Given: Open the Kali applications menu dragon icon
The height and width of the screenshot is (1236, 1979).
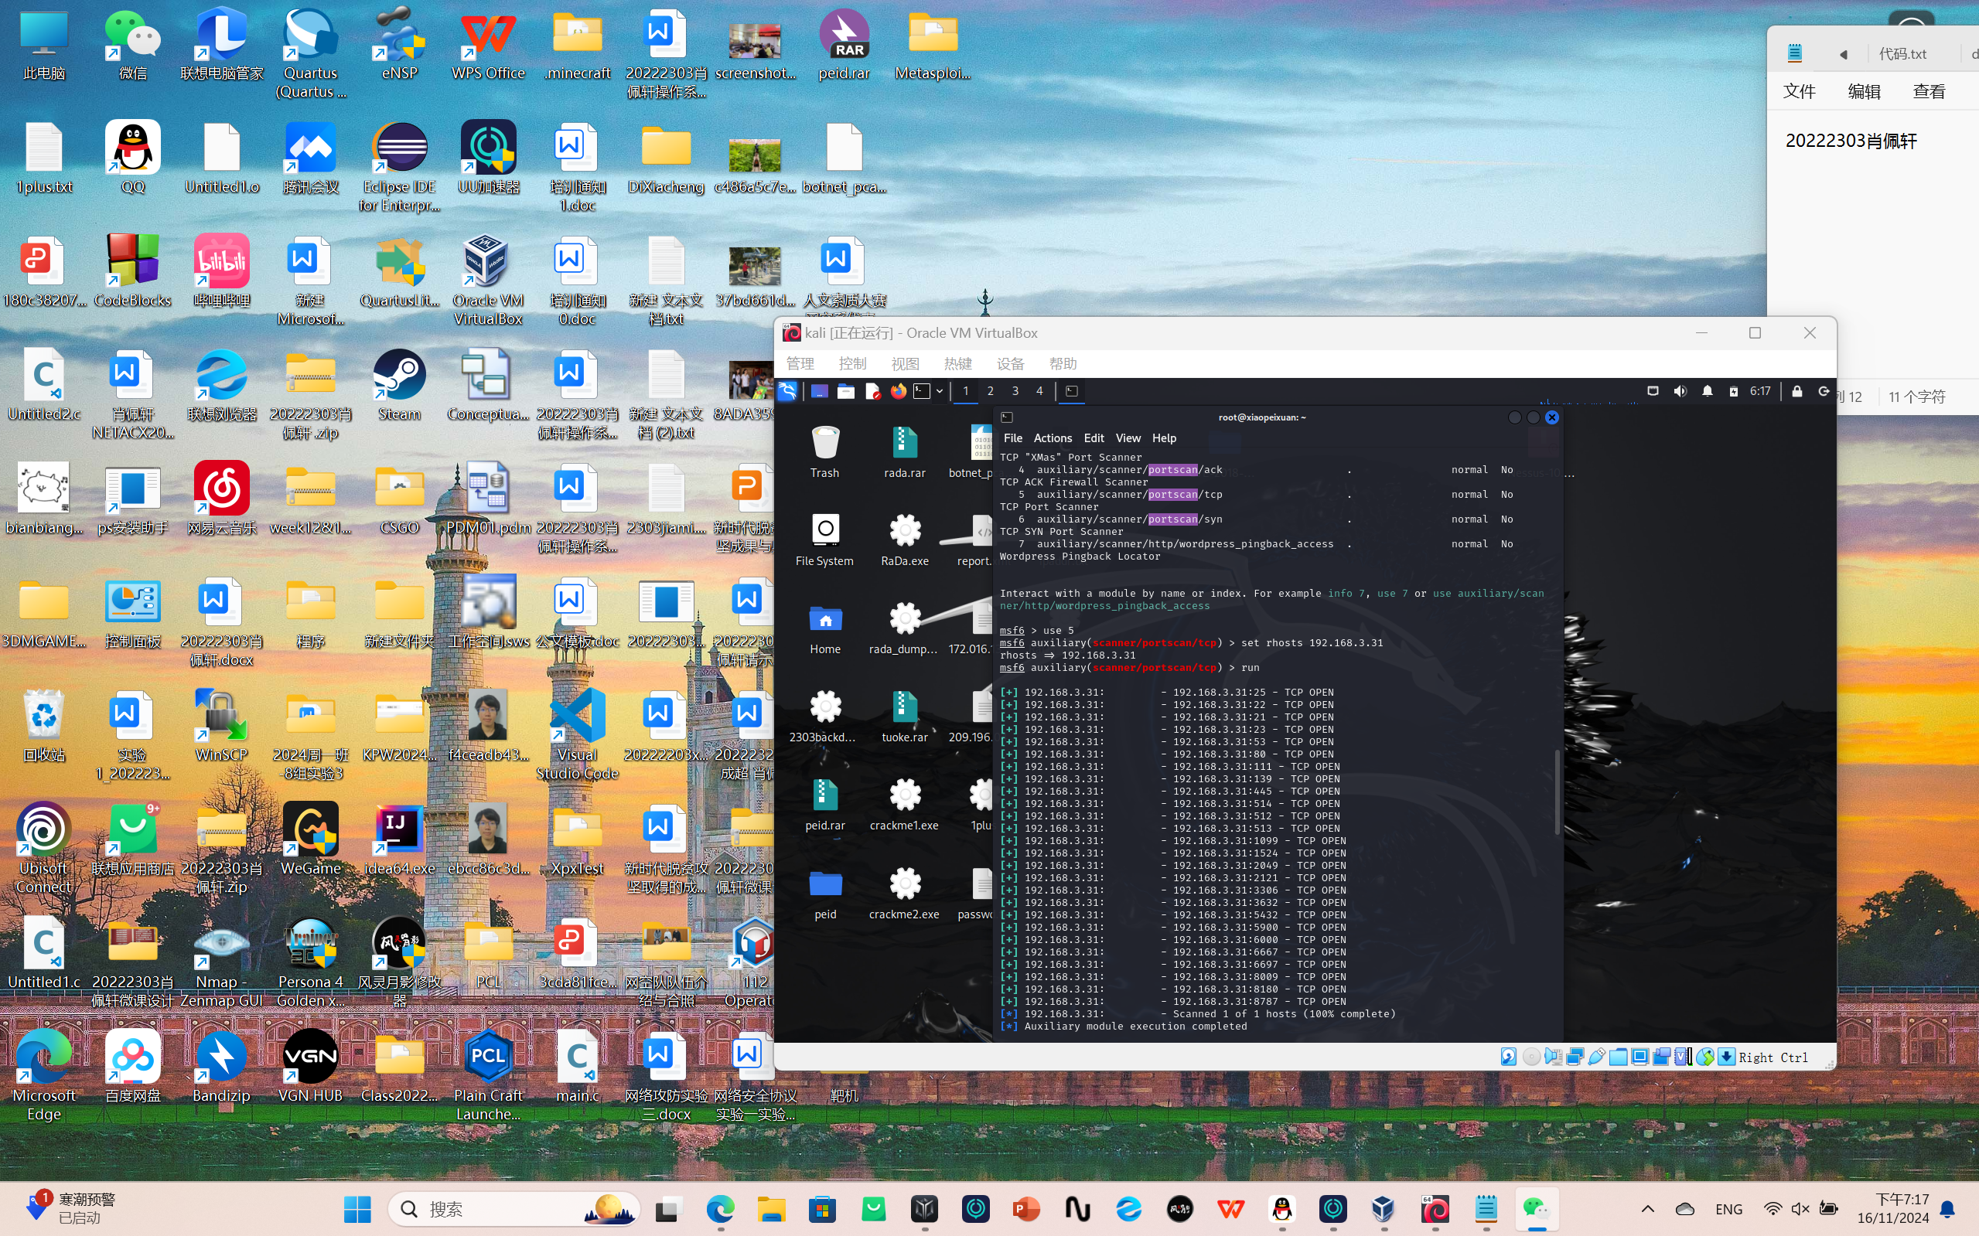Looking at the screenshot, I should (787, 391).
